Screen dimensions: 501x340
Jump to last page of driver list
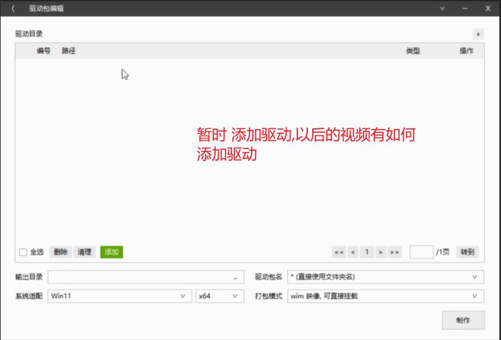394,252
